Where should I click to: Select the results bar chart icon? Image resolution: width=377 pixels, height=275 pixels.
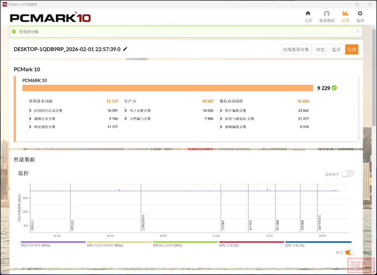tap(345, 14)
